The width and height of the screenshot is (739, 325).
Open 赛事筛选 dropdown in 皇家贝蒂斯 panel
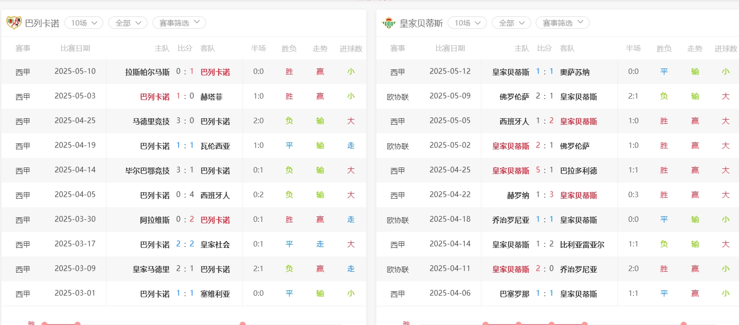pyautogui.click(x=562, y=23)
